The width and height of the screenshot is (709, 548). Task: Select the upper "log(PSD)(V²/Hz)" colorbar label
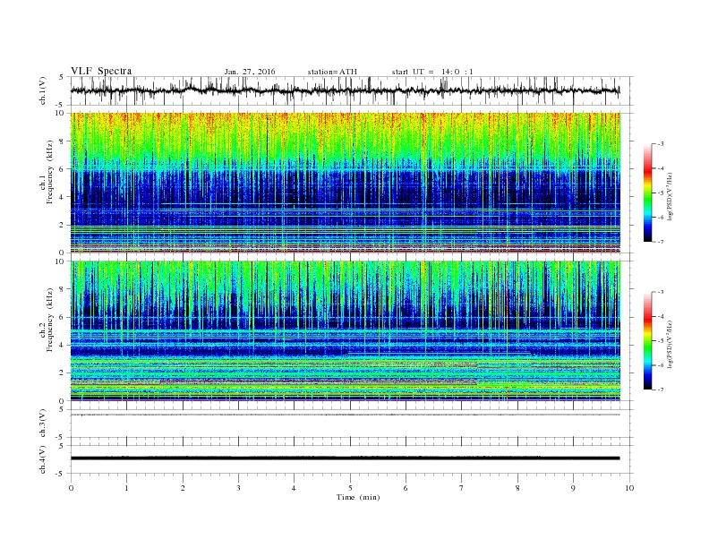[671, 196]
